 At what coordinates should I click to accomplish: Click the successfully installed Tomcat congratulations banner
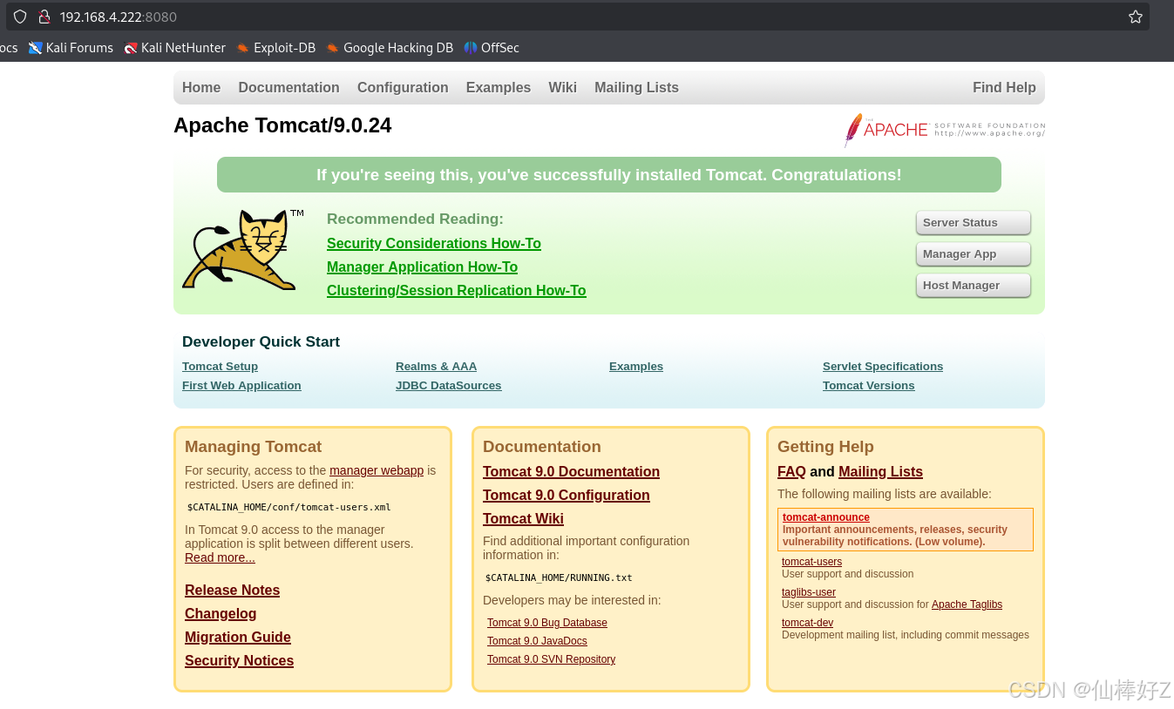point(609,175)
